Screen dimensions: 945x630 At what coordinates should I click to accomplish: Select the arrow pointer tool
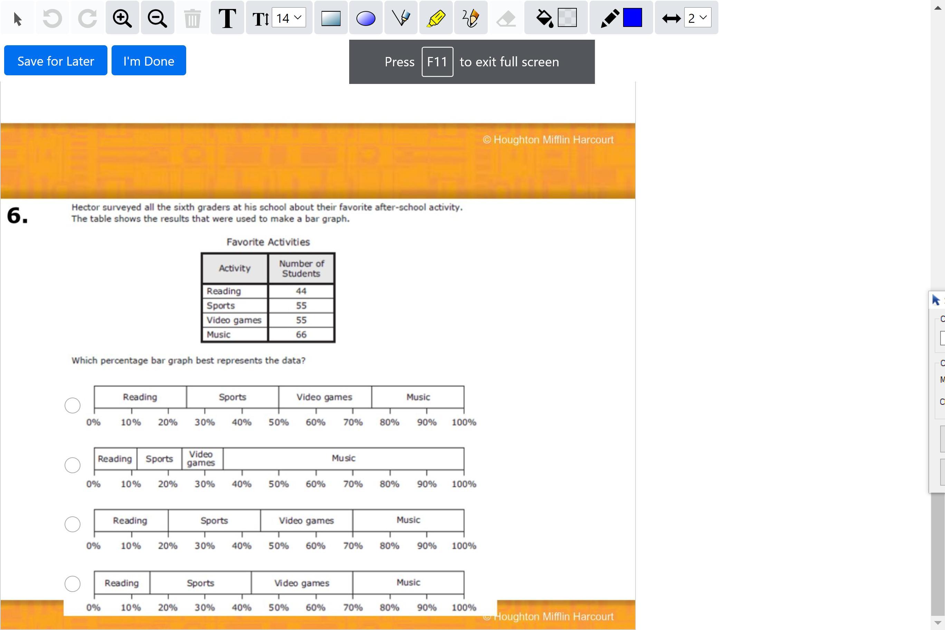[x=17, y=19]
